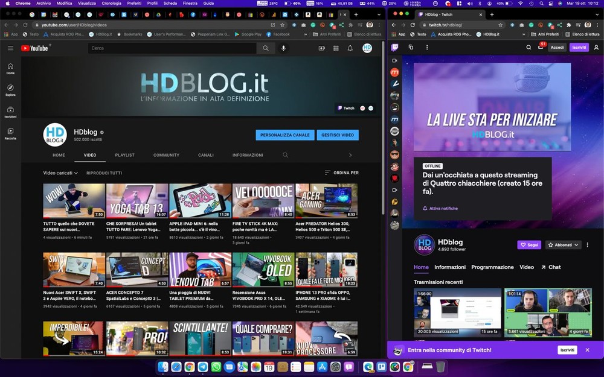Click RIPRODUCI TUTTI link
Image resolution: width=604 pixels, height=377 pixels.
click(104, 173)
